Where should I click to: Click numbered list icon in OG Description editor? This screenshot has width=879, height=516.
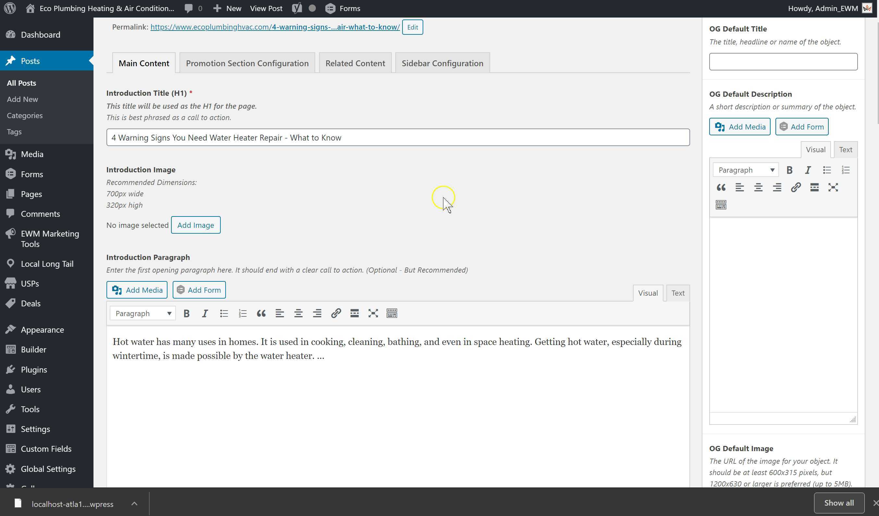[846, 170]
